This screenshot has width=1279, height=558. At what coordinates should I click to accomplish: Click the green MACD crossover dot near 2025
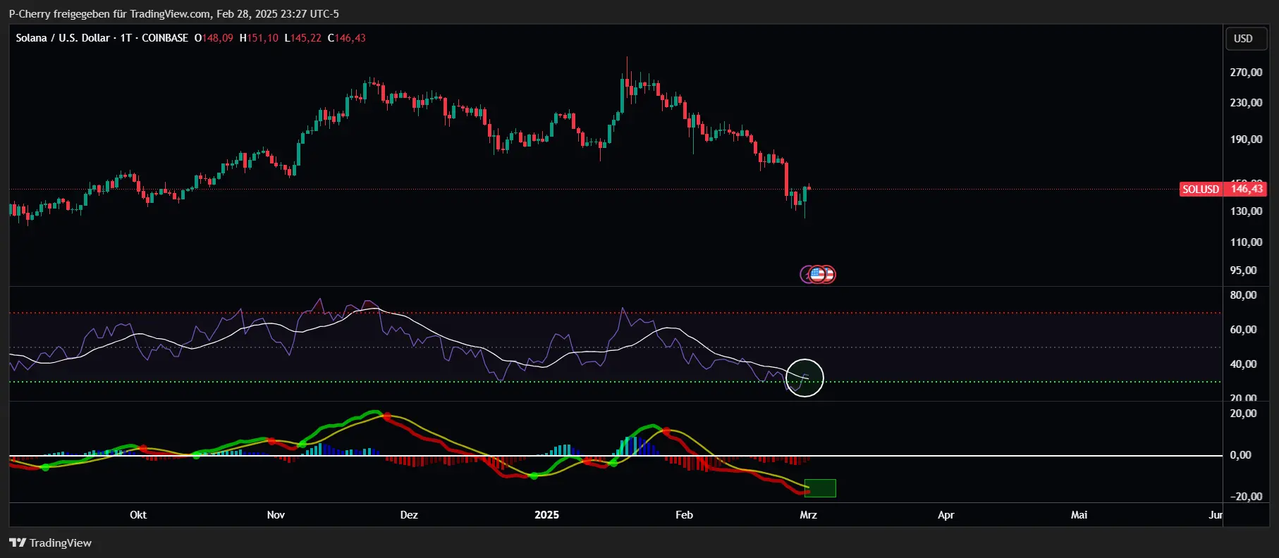pyautogui.click(x=534, y=476)
